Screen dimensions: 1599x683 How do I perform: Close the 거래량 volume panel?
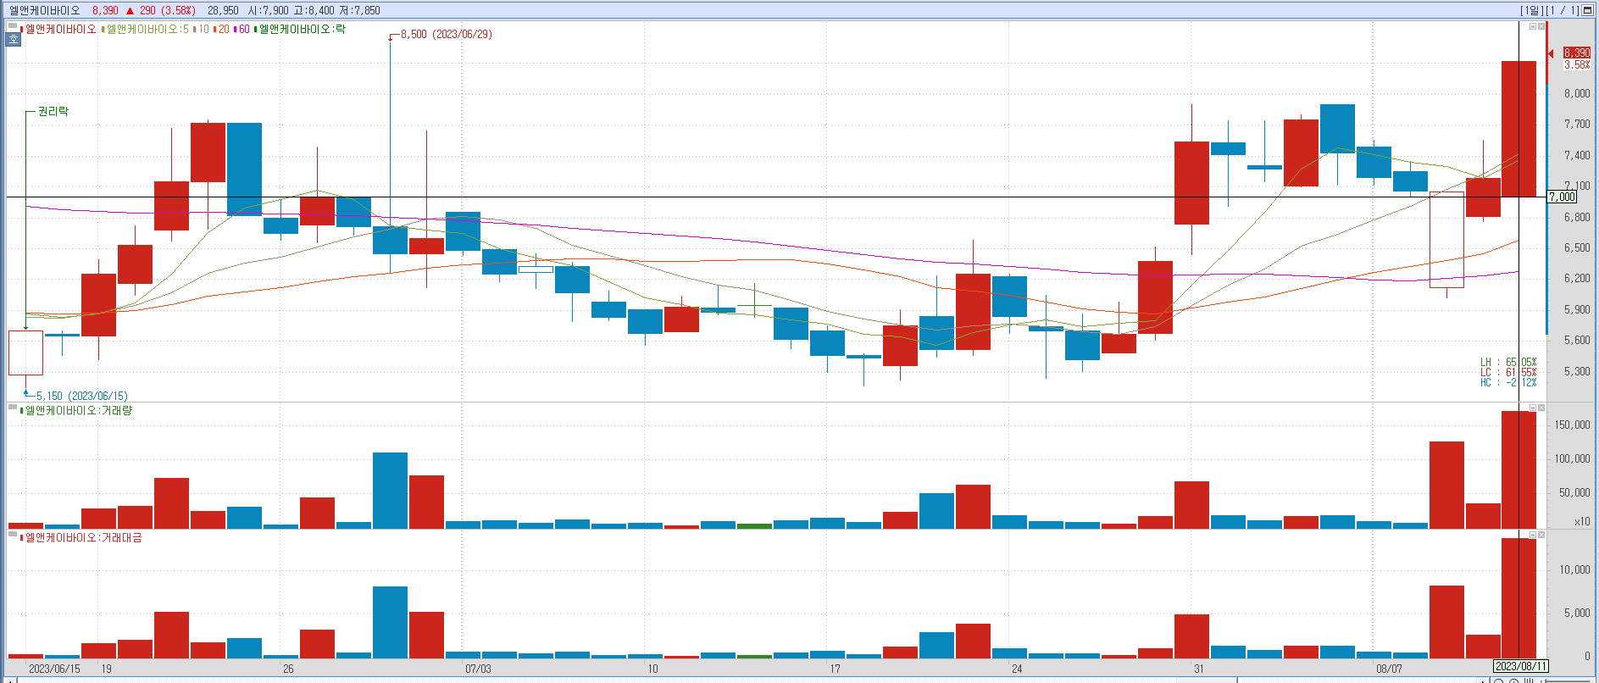point(1541,408)
